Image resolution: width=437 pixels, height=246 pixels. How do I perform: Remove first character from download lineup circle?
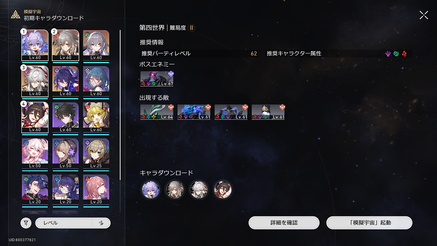pyautogui.click(x=151, y=190)
